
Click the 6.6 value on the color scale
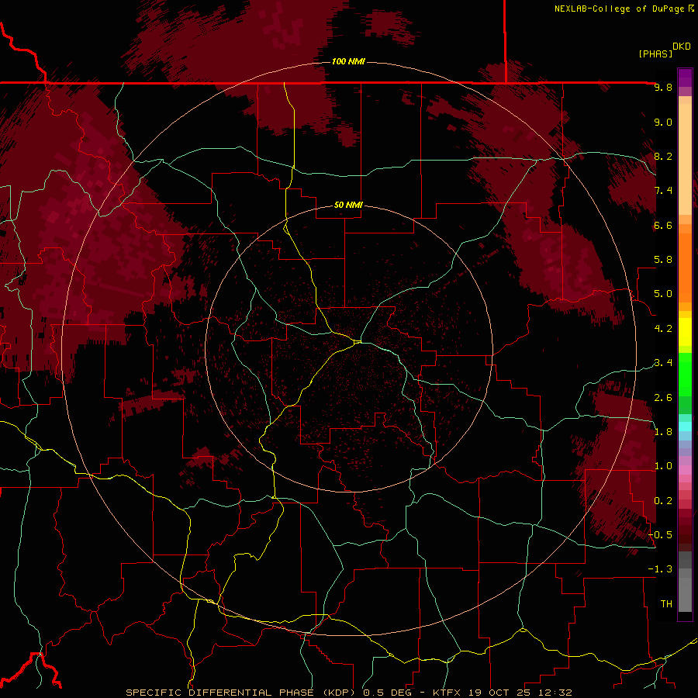(663, 225)
